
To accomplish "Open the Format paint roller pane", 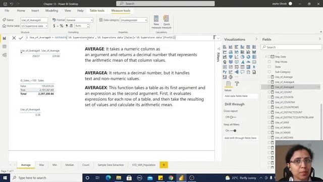I will 237,83.
